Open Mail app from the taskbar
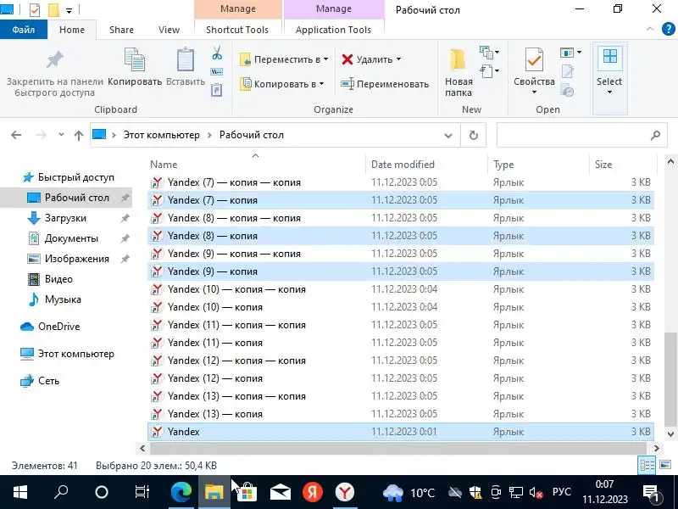 click(280, 492)
